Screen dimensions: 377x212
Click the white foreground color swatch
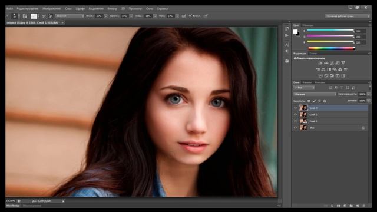tap(295, 31)
